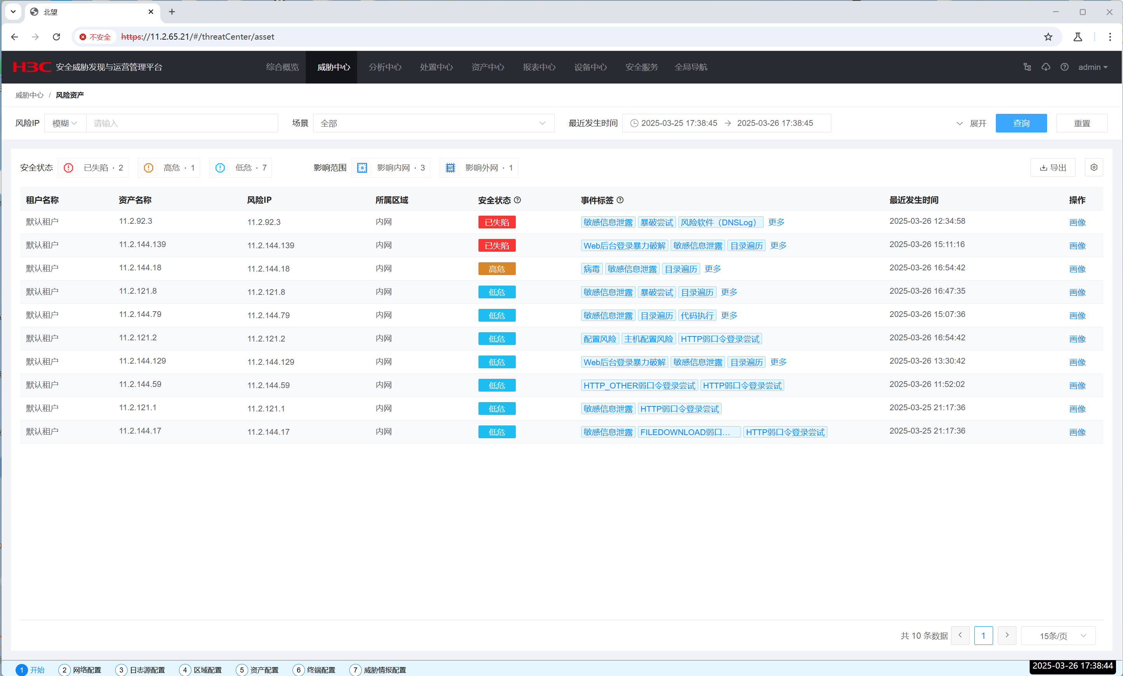Filter by high risk (高危) status
This screenshot has height=676, width=1123.
[169, 167]
